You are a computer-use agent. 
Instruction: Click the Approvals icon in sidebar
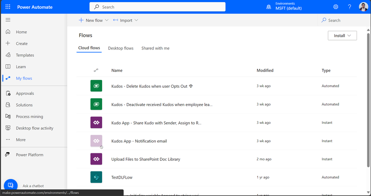(x=8, y=93)
